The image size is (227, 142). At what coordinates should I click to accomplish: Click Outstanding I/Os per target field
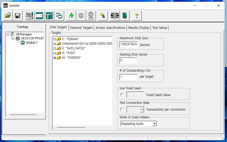[x=128, y=77]
